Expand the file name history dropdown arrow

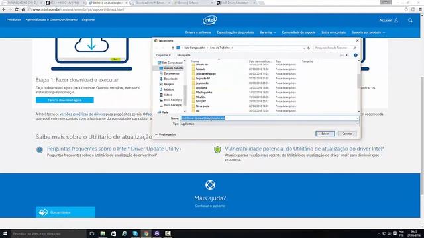pyautogui.click(x=358, y=118)
